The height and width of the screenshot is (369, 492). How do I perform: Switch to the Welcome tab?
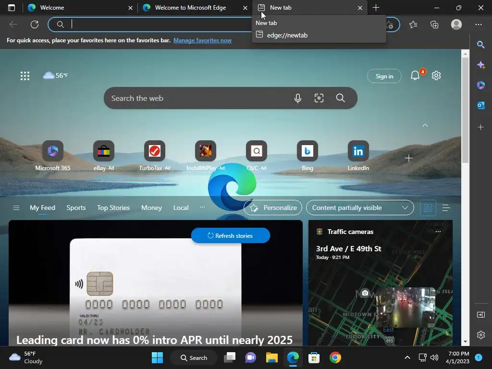(80, 8)
